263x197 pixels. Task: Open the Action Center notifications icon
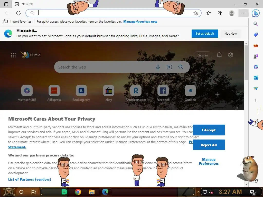pyautogui.click(x=252, y=192)
